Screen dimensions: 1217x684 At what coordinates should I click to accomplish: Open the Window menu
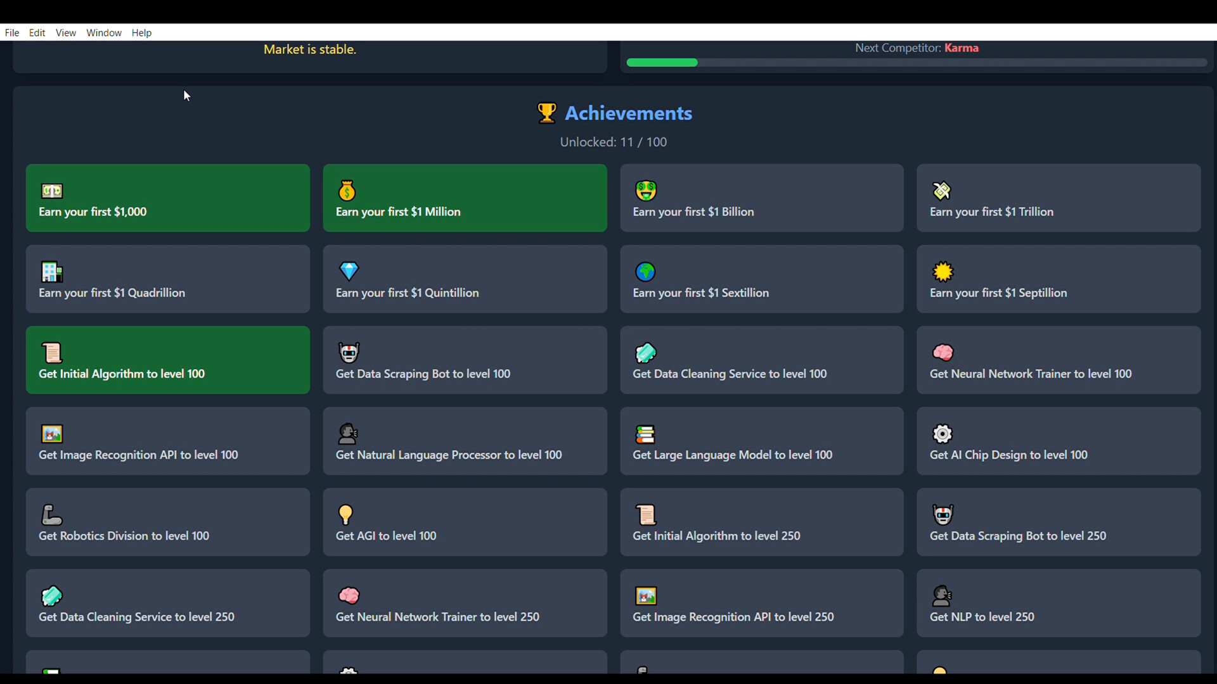(x=104, y=32)
